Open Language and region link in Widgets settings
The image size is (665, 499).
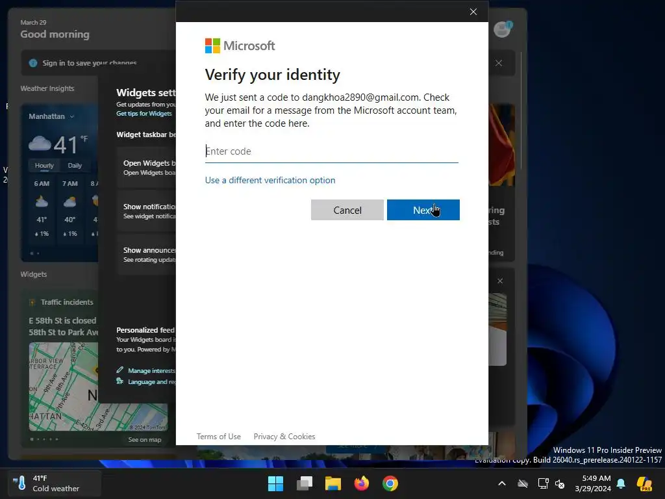pyautogui.click(x=152, y=381)
